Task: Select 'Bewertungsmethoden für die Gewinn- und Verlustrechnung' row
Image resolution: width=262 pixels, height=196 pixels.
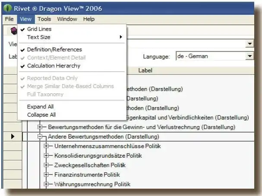Action: tap(142, 127)
